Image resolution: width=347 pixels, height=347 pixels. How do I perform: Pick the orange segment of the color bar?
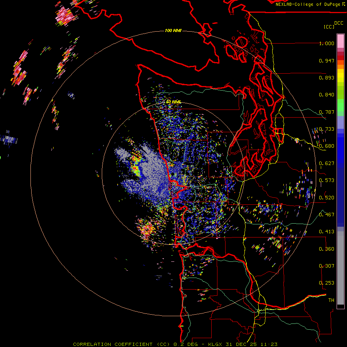(x=340, y=67)
